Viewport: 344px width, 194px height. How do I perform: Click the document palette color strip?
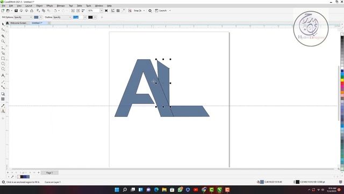point(23,177)
